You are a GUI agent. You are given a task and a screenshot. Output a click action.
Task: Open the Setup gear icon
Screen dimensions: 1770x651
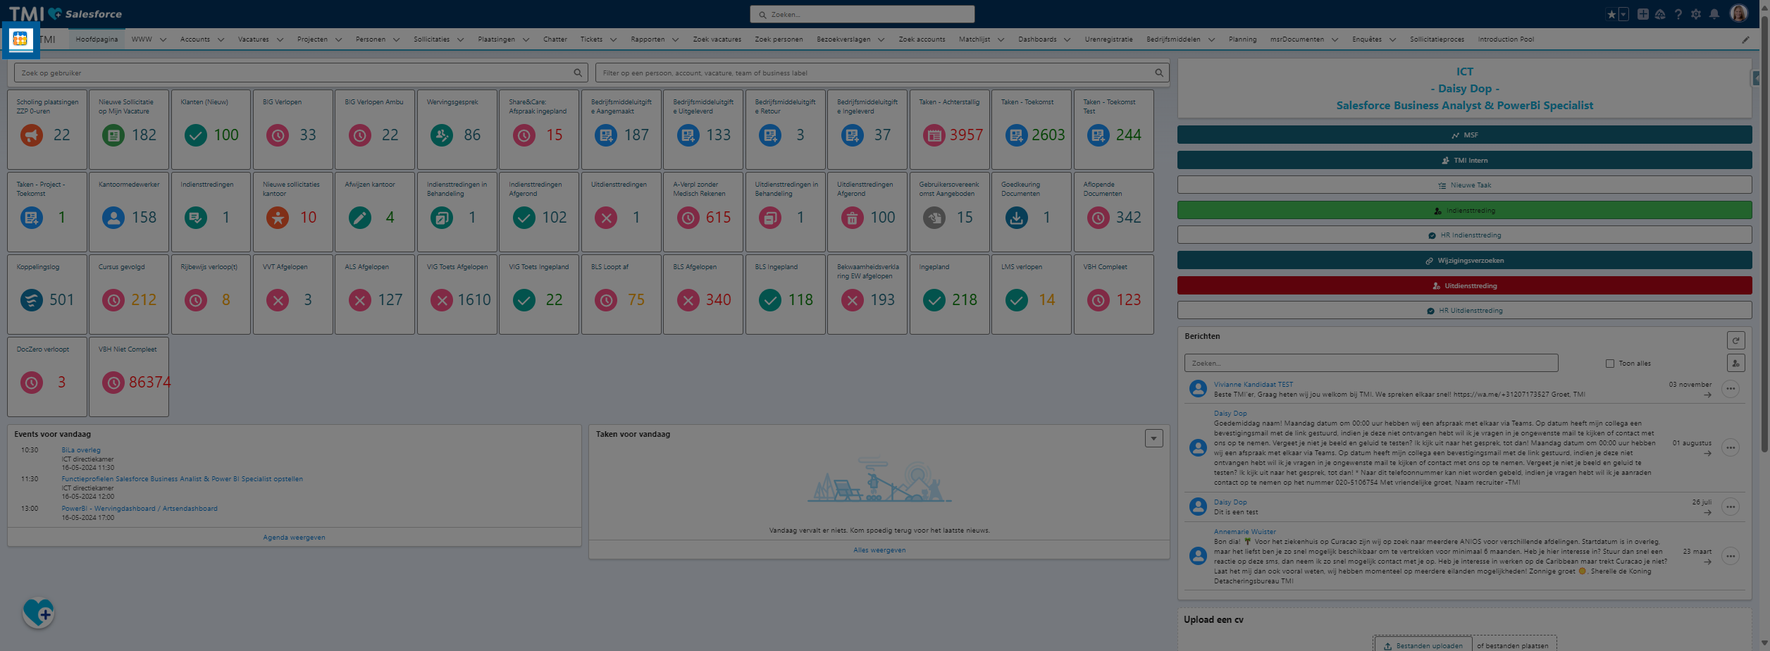click(1696, 14)
